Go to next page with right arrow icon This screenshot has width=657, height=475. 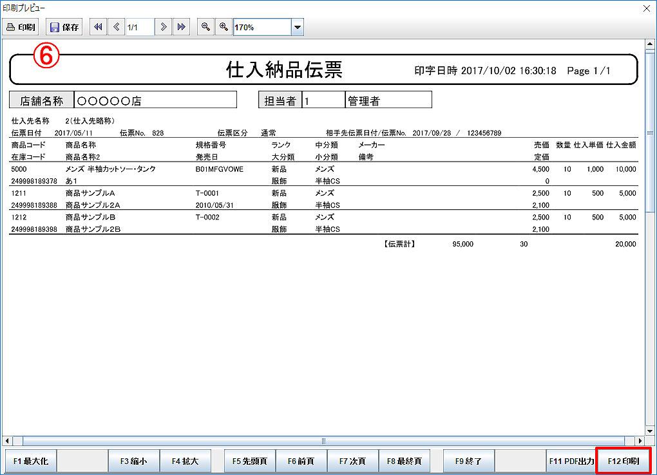pyautogui.click(x=164, y=27)
